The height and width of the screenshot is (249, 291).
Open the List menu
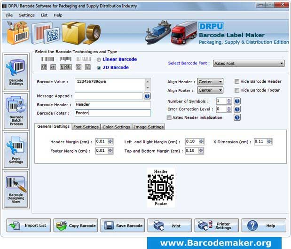click(x=44, y=15)
